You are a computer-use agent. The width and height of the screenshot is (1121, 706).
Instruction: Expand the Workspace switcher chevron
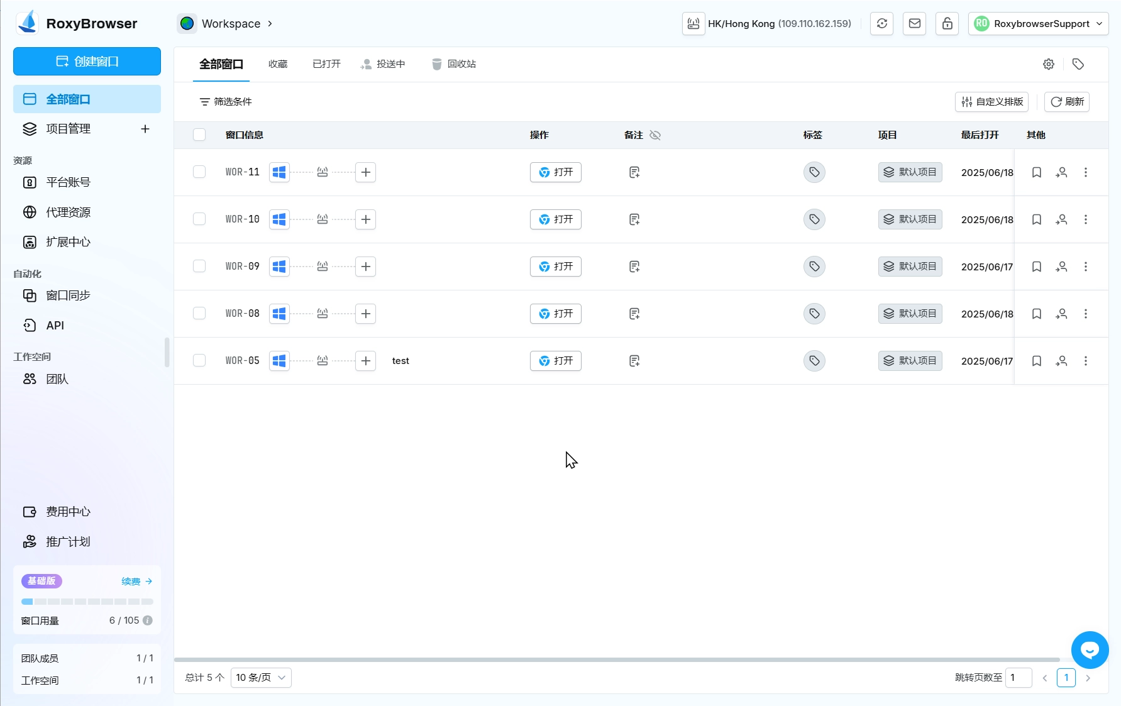coord(270,24)
